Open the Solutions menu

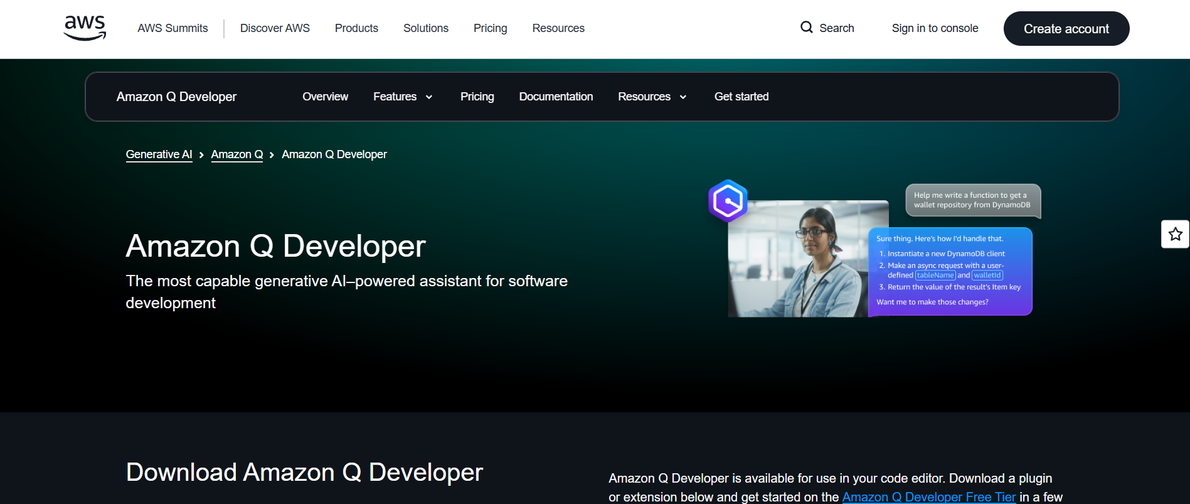point(426,28)
